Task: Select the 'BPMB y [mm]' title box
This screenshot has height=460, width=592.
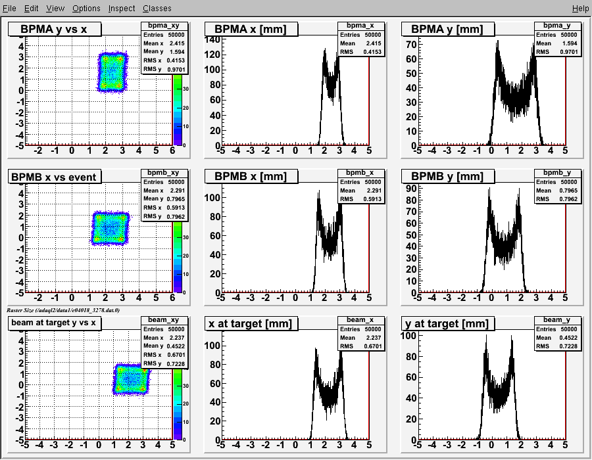Action: (448, 176)
